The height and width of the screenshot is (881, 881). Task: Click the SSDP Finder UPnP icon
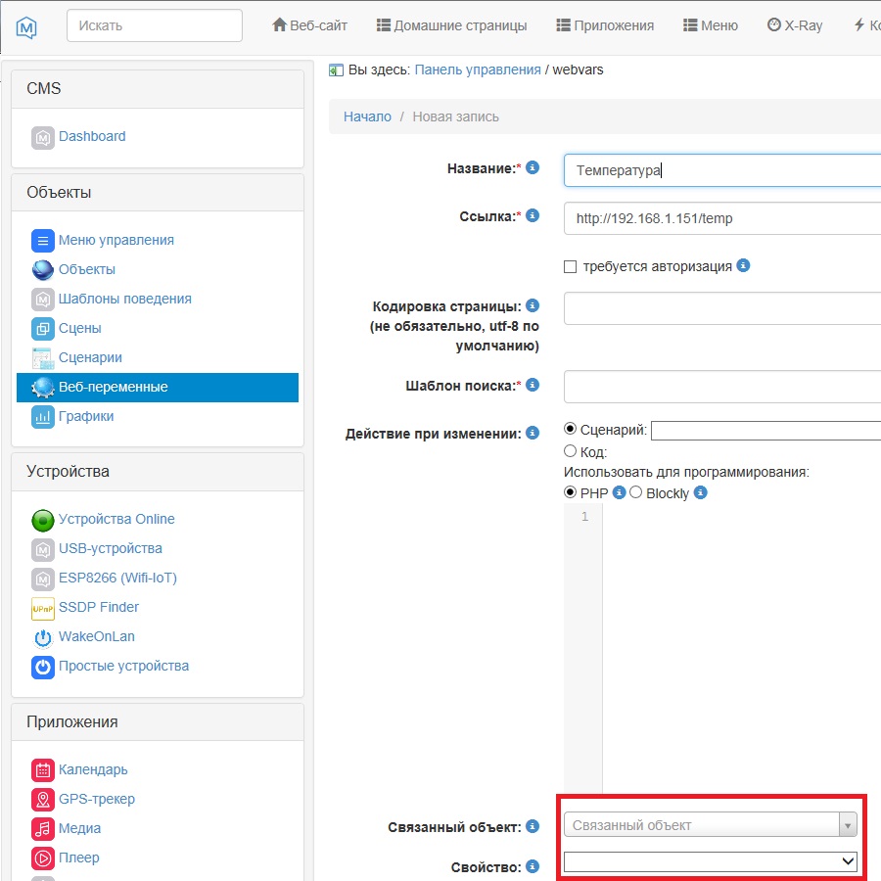[43, 609]
